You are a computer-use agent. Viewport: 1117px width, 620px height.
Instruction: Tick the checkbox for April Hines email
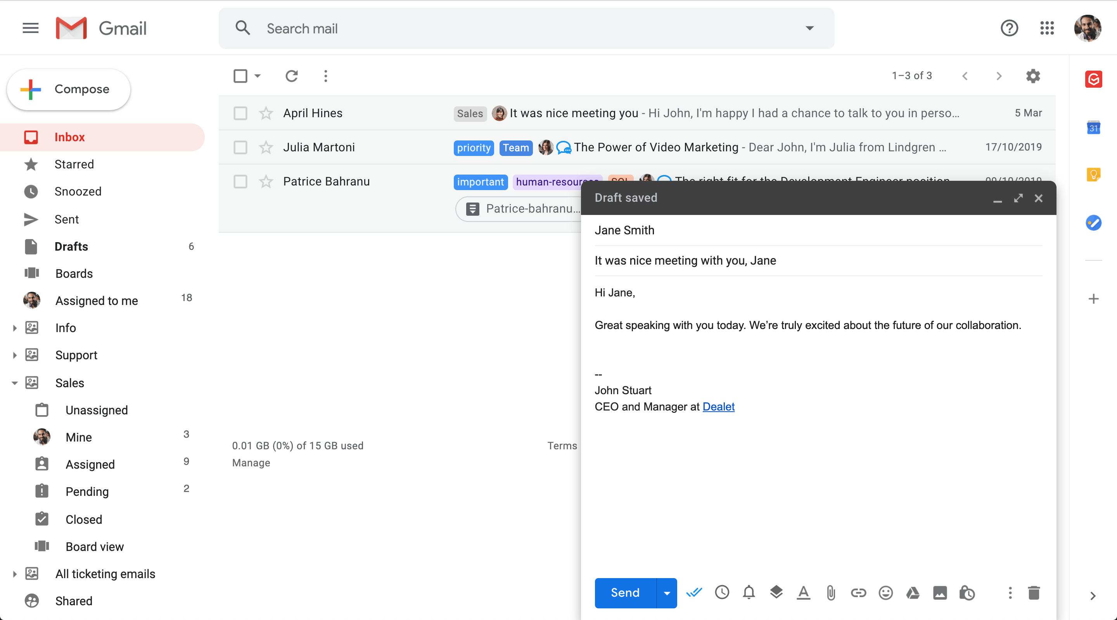(240, 113)
